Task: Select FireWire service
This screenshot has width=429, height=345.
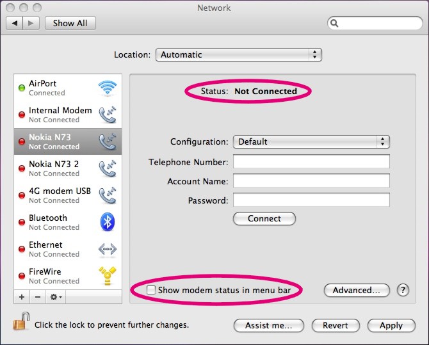Action: pos(68,276)
